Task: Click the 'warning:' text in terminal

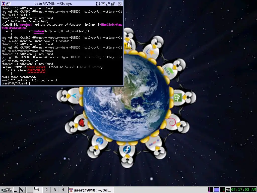Action: pyautogui.click(x=26, y=25)
